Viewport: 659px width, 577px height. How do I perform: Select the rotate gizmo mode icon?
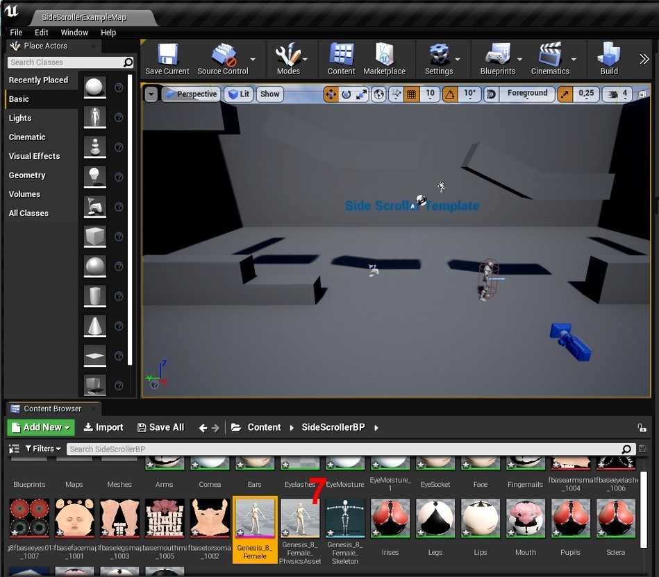(346, 94)
